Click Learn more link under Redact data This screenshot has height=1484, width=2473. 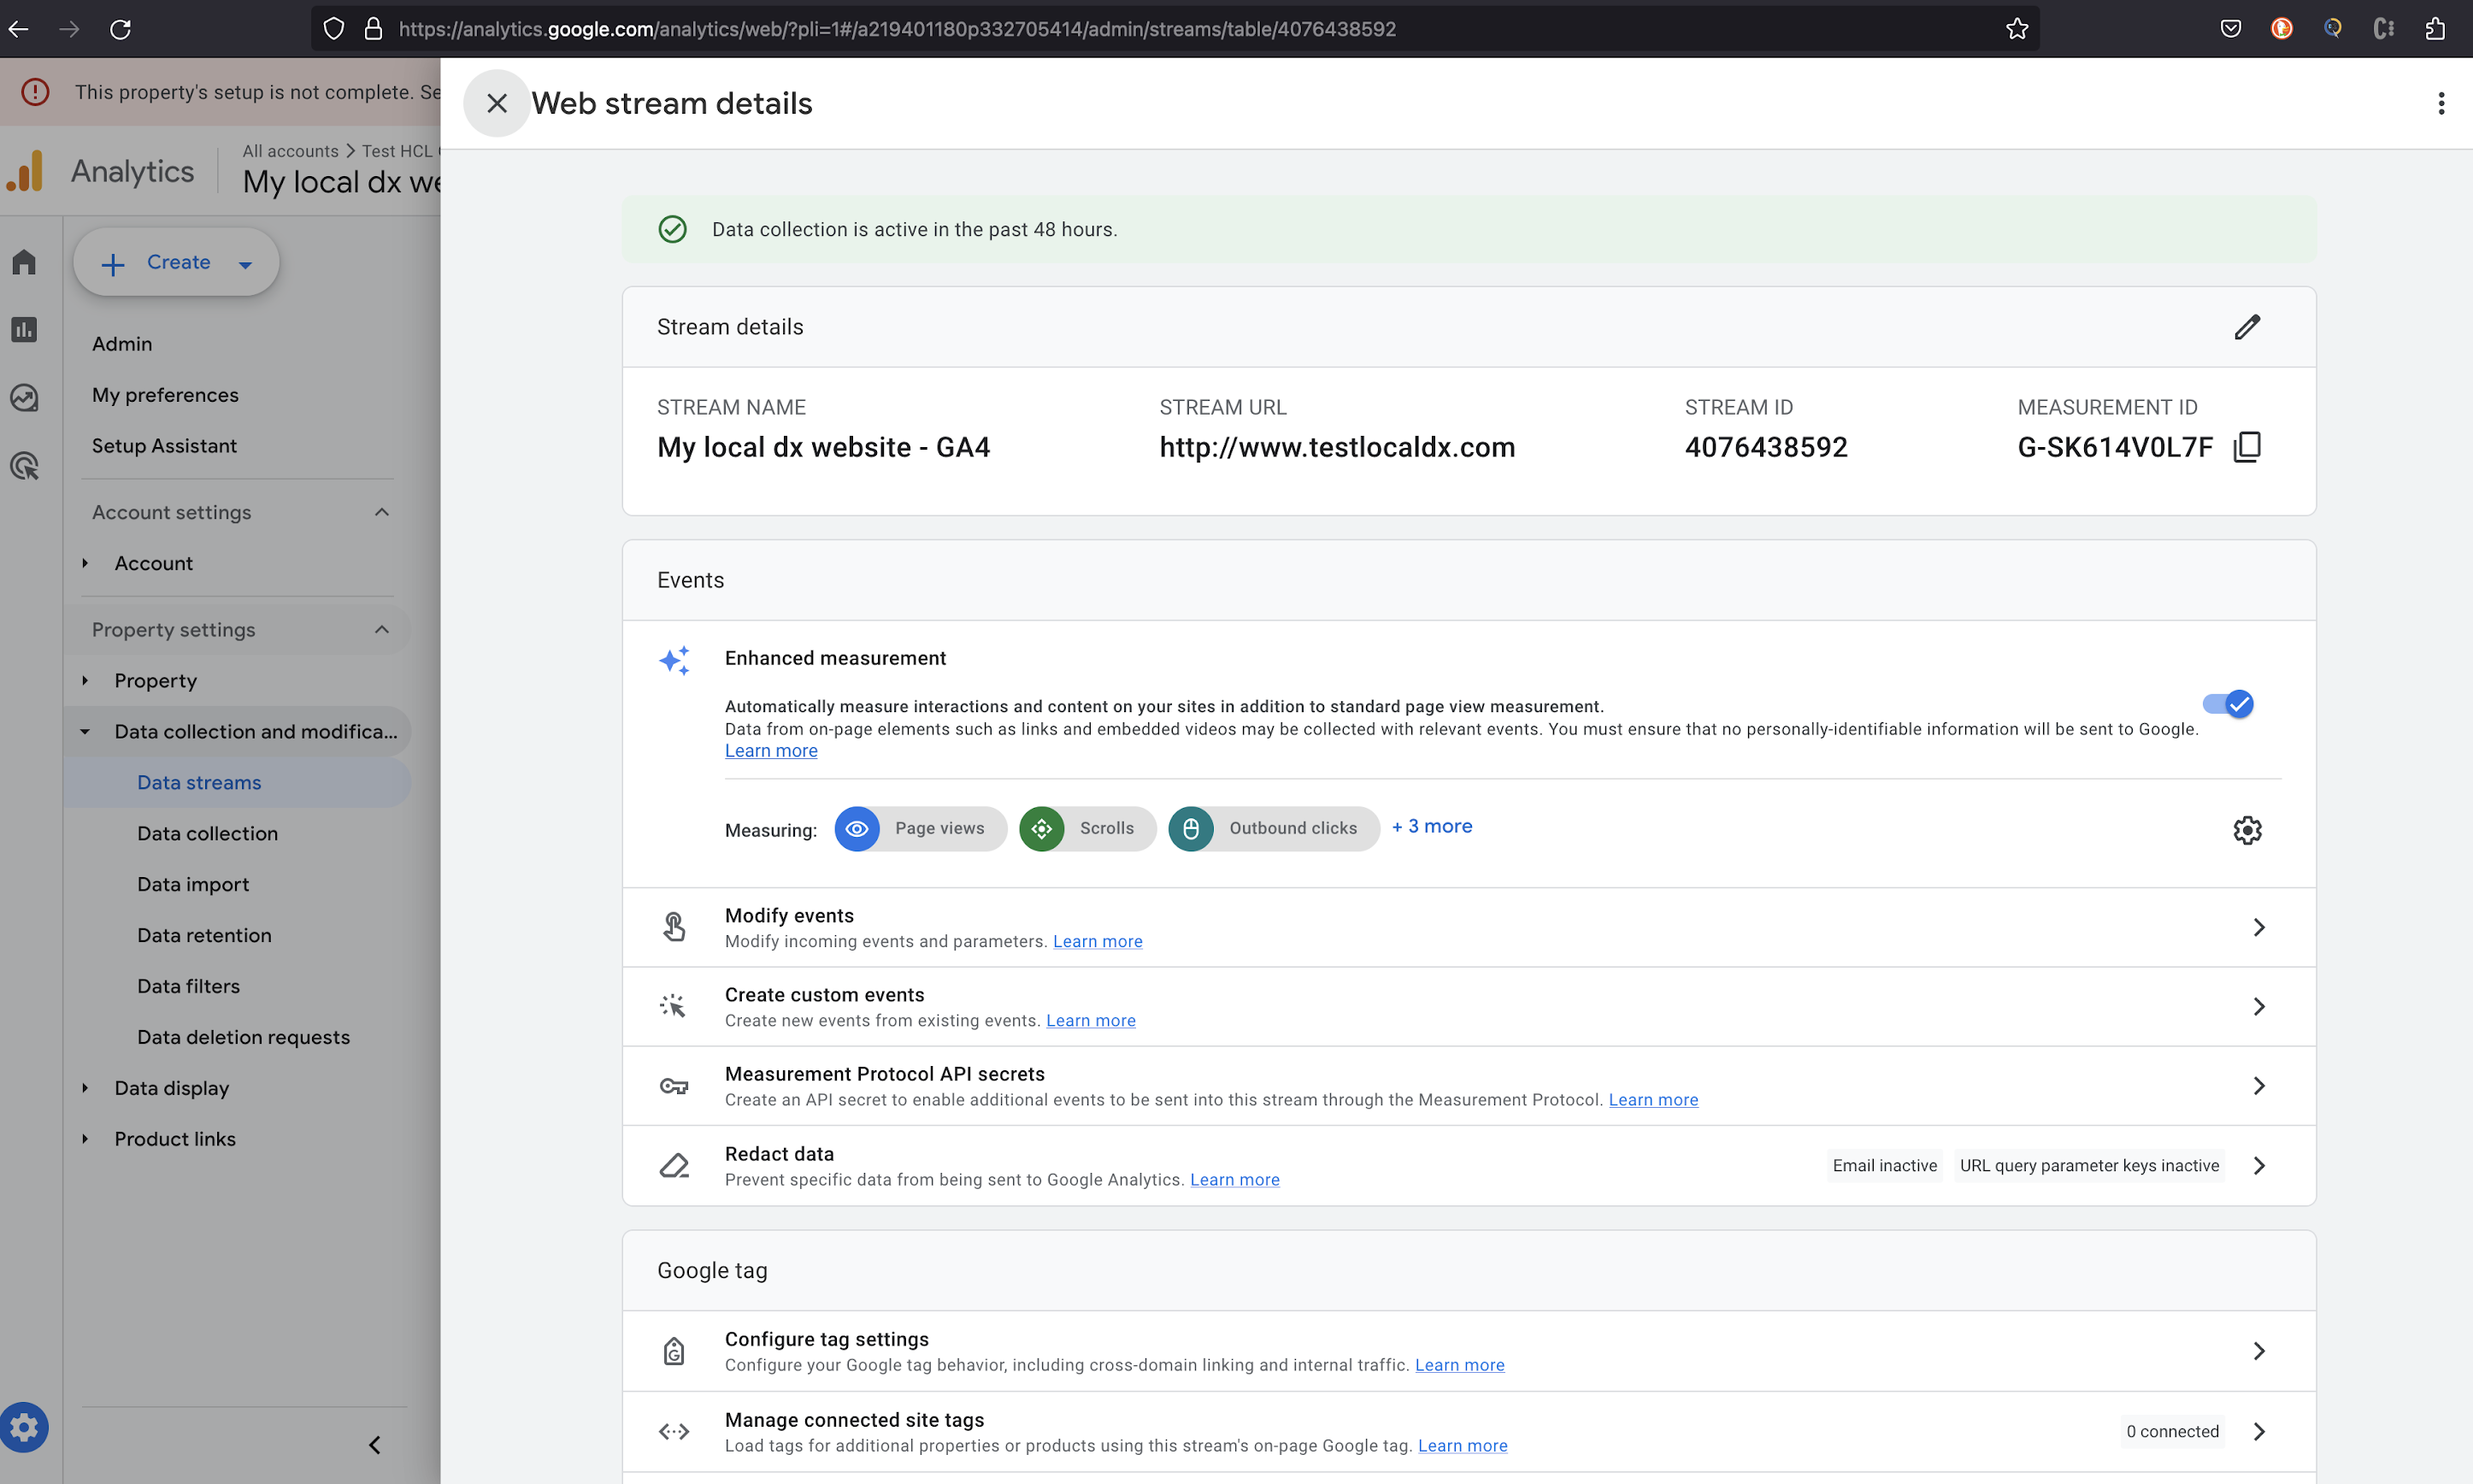[x=1233, y=1178]
